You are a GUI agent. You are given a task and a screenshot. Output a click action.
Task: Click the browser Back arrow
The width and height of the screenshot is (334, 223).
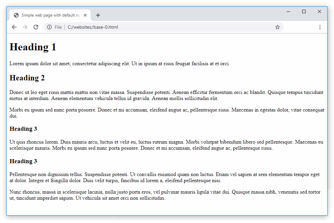pyautogui.click(x=14, y=27)
